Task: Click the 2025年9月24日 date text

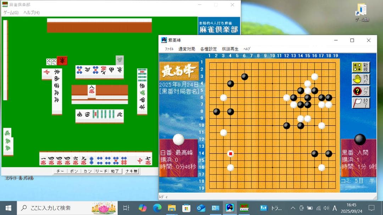Action: click(x=178, y=85)
